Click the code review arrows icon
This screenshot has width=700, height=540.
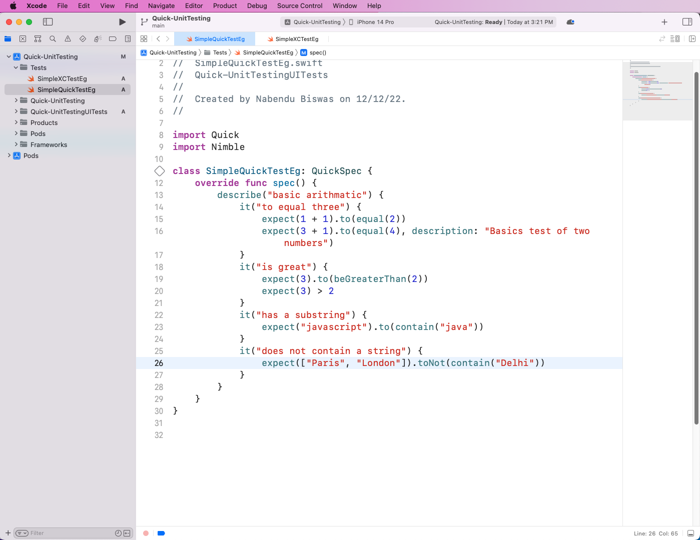(x=662, y=39)
